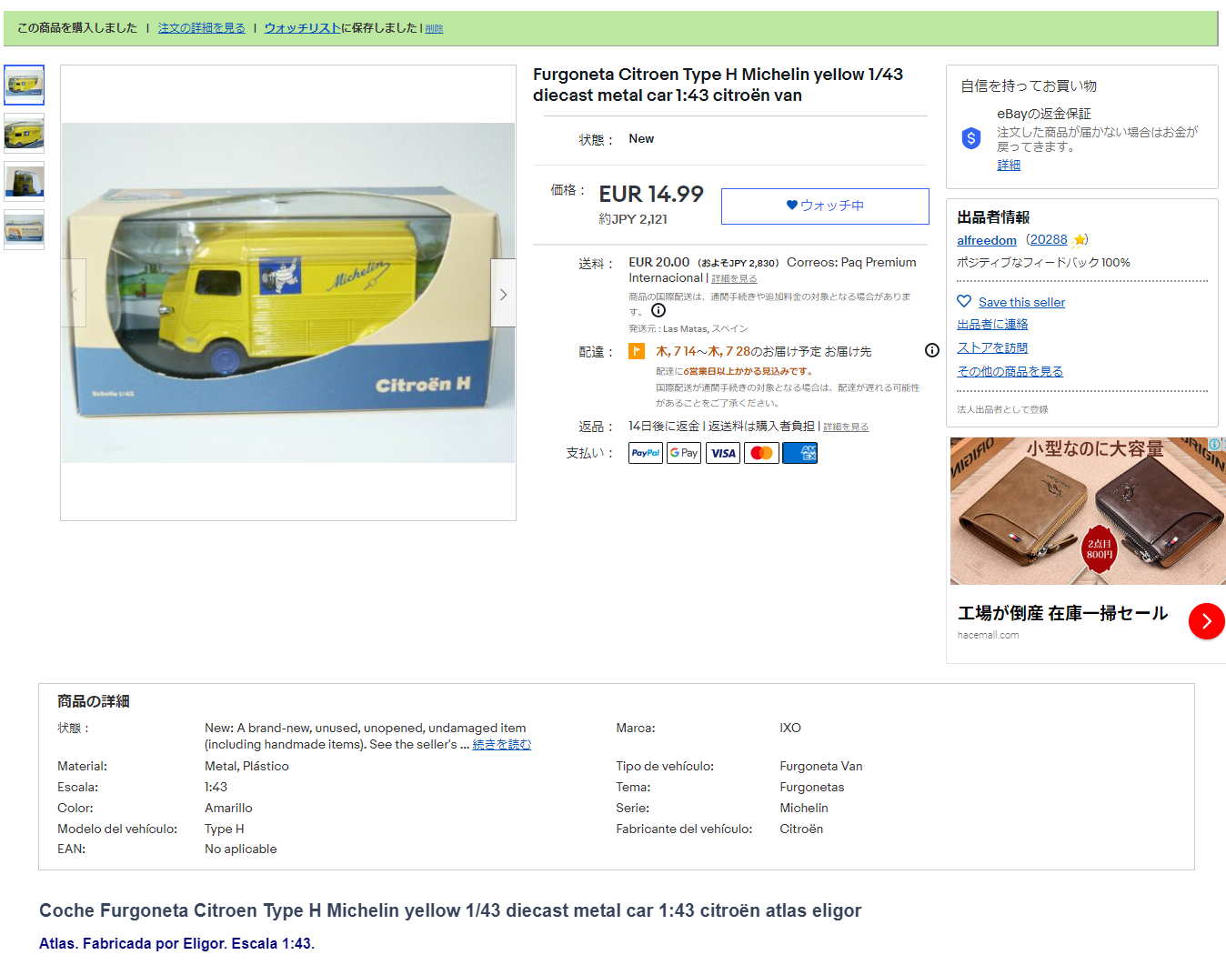Open the ad info icon on wallet ad

1215,444
